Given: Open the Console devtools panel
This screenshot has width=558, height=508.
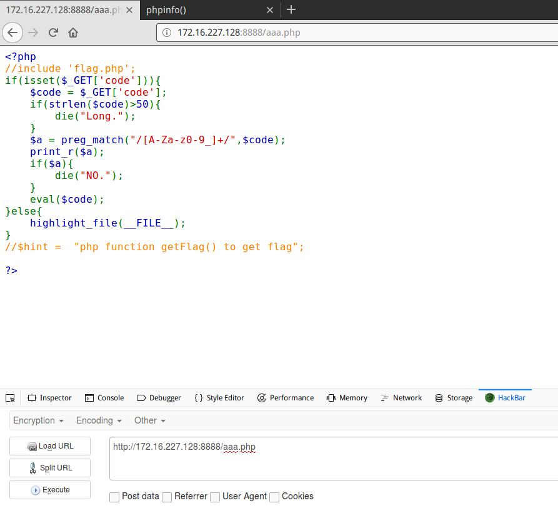Looking at the screenshot, I should pos(104,398).
